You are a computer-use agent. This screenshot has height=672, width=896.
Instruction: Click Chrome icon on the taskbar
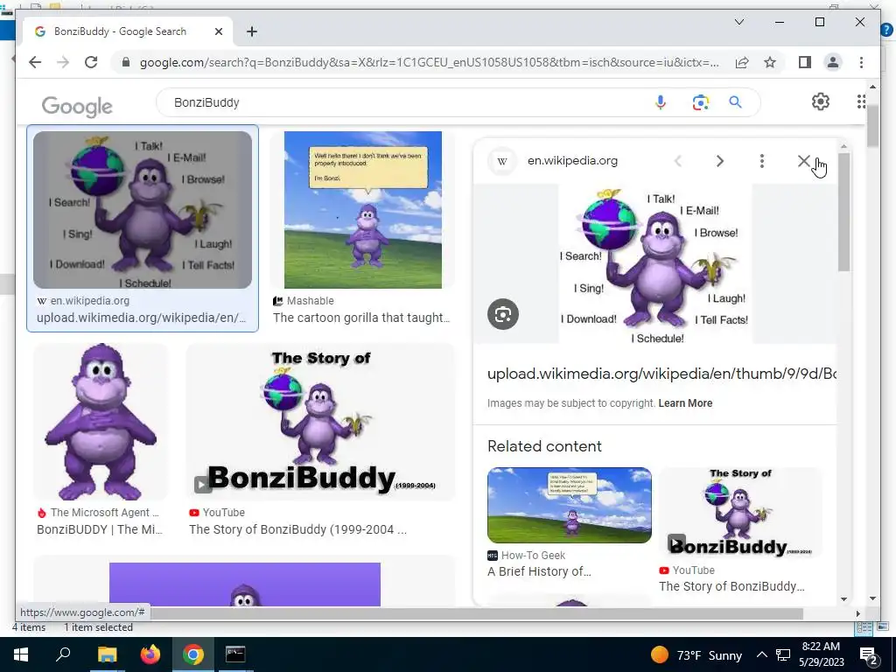pos(193,654)
